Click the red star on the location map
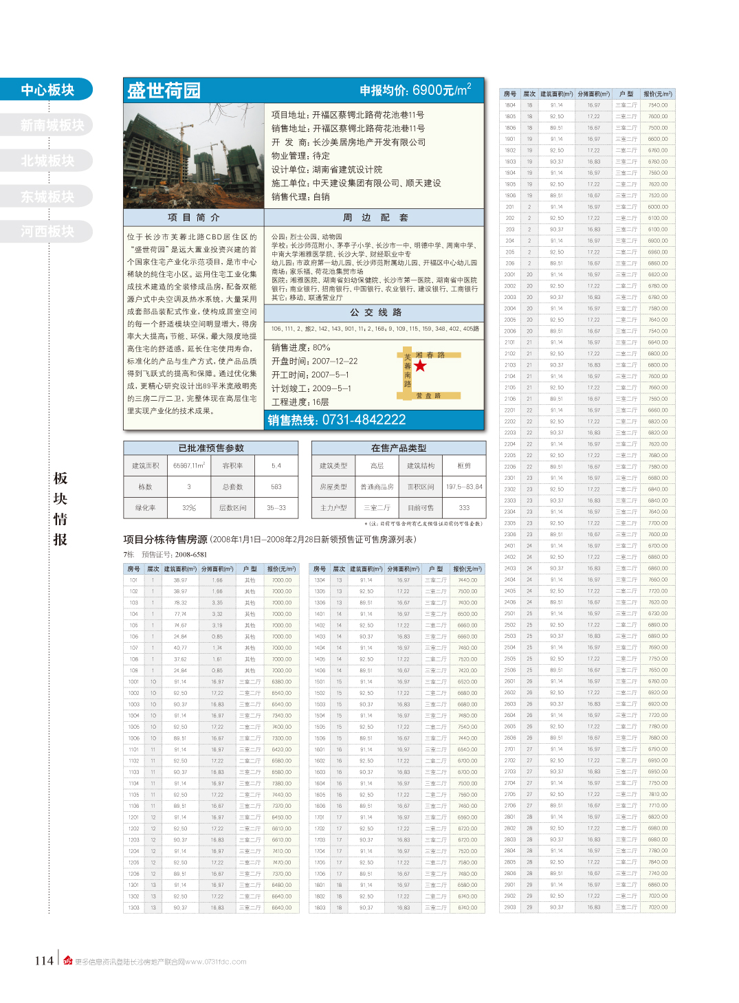This screenshot has height=1003, width=739. [420, 366]
